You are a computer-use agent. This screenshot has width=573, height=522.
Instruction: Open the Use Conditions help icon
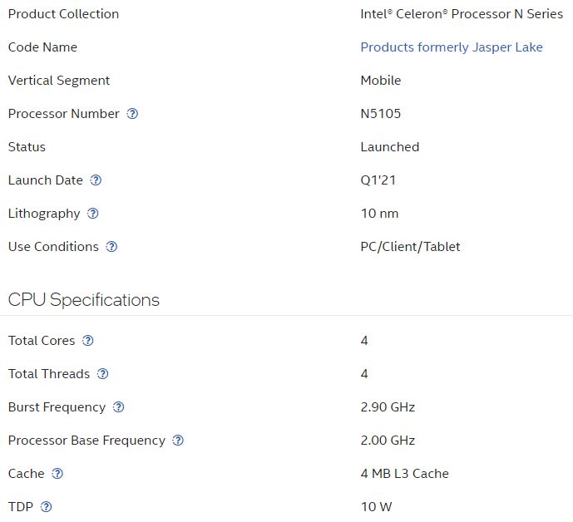(x=111, y=247)
